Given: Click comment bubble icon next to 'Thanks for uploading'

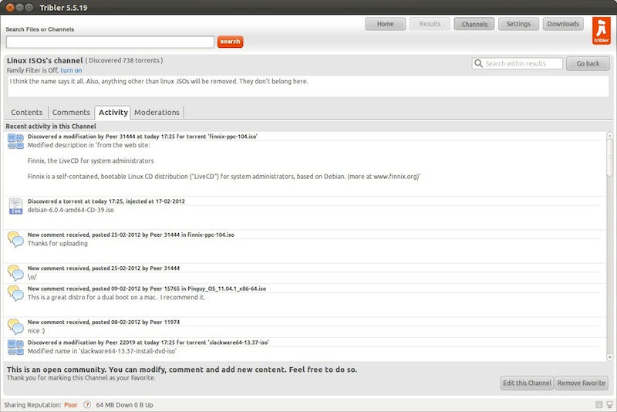Looking at the screenshot, I should [15, 239].
